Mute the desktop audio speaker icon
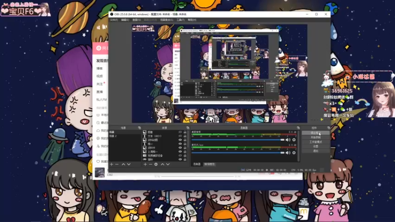 click(288, 140)
